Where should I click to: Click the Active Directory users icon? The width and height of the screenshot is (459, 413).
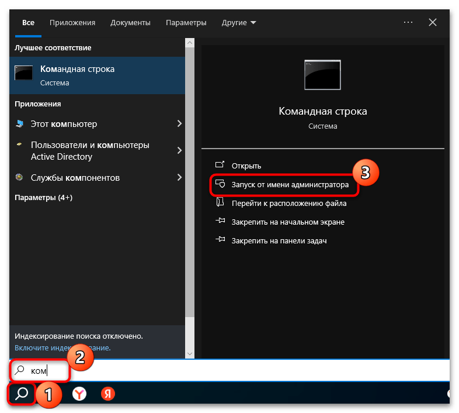20,145
